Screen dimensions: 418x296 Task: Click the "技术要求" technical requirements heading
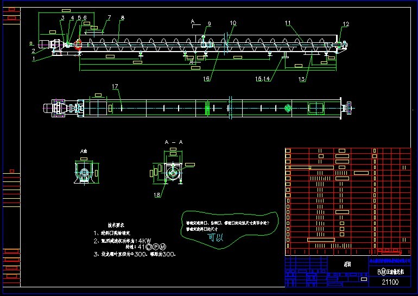[116, 224]
